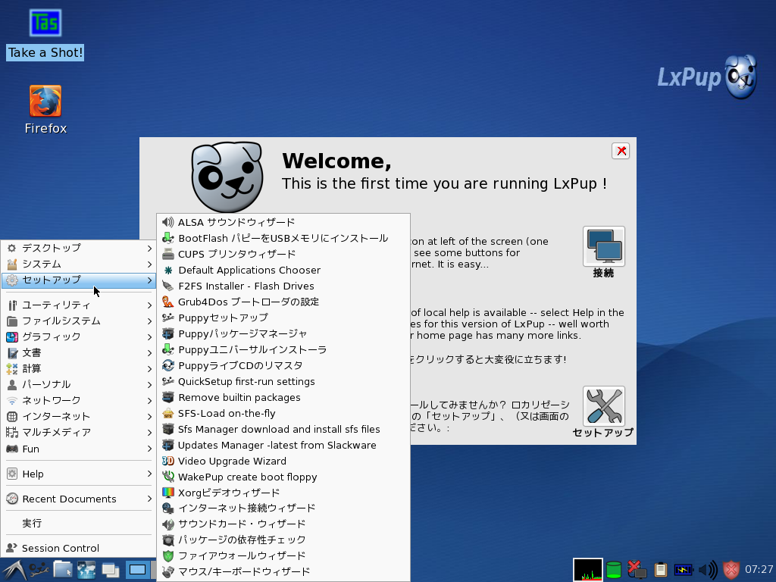Open Sfs Manager download and install entry
This screenshot has width=776, height=582.
[x=283, y=429]
